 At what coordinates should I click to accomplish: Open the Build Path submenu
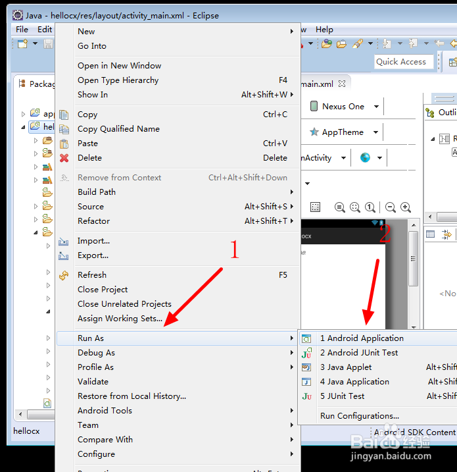(x=179, y=192)
